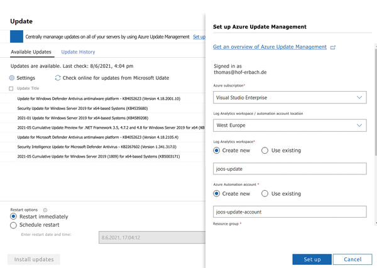Select Update for Windows Defender Antivirus KB4052623 row
This screenshot has width=377, height=268.
pos(102,99)
